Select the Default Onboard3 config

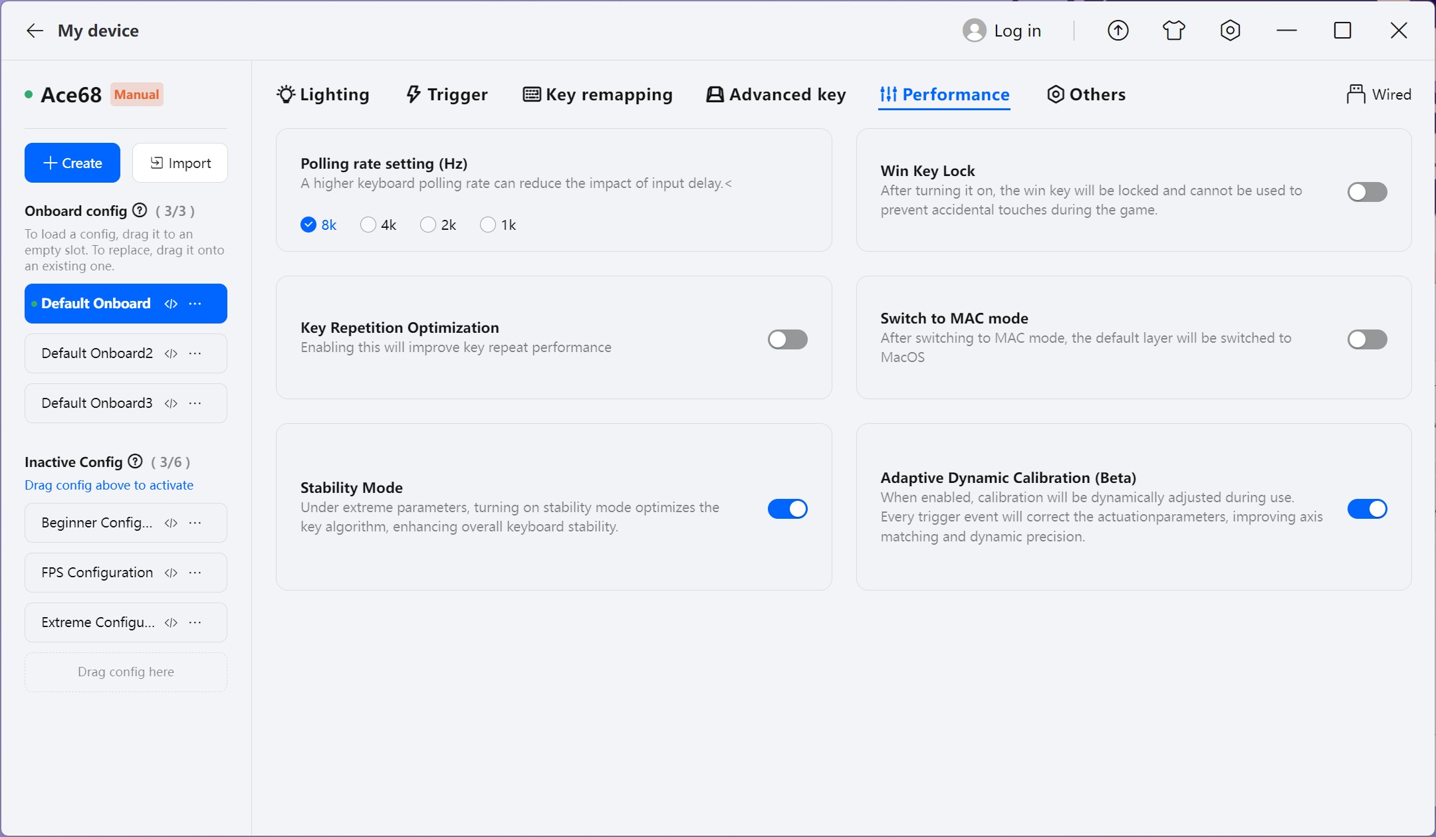[126, 403]
